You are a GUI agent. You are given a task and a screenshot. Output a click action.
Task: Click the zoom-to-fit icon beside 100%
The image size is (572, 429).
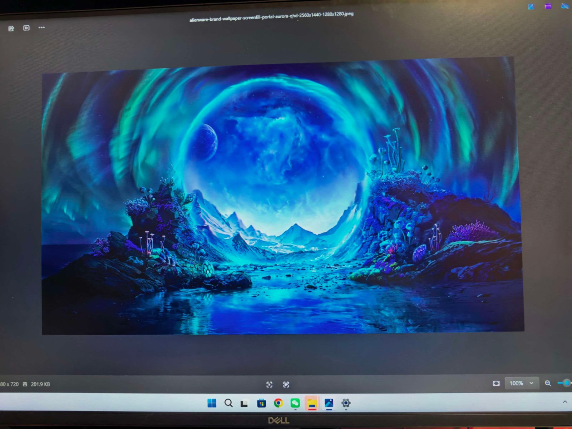(496, 383)
